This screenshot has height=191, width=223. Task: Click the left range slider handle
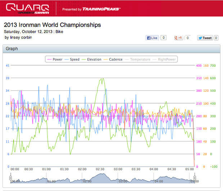pos(10,177)
